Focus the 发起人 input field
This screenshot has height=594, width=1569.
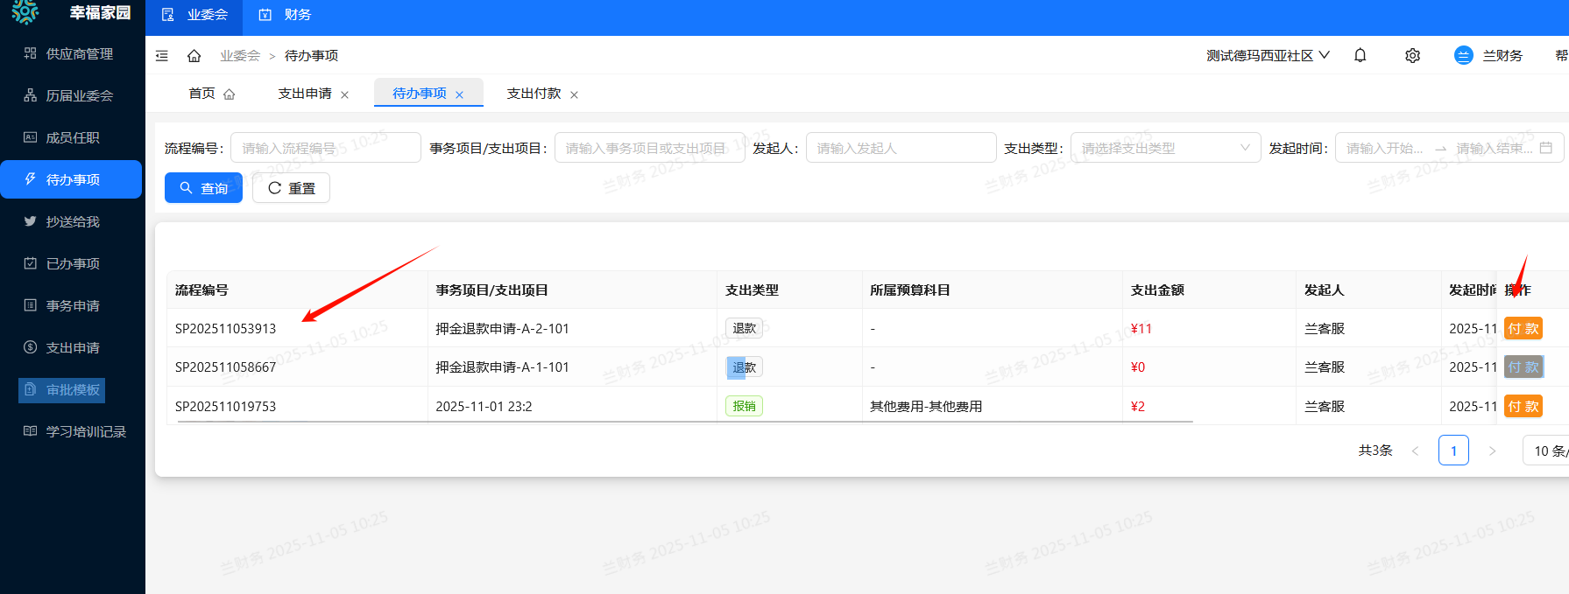pyautogui.click(x=901, y=148)
